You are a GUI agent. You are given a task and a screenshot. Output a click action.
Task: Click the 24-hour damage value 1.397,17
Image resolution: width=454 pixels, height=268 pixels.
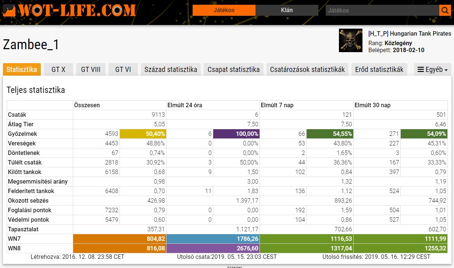(x=247, y=201)
